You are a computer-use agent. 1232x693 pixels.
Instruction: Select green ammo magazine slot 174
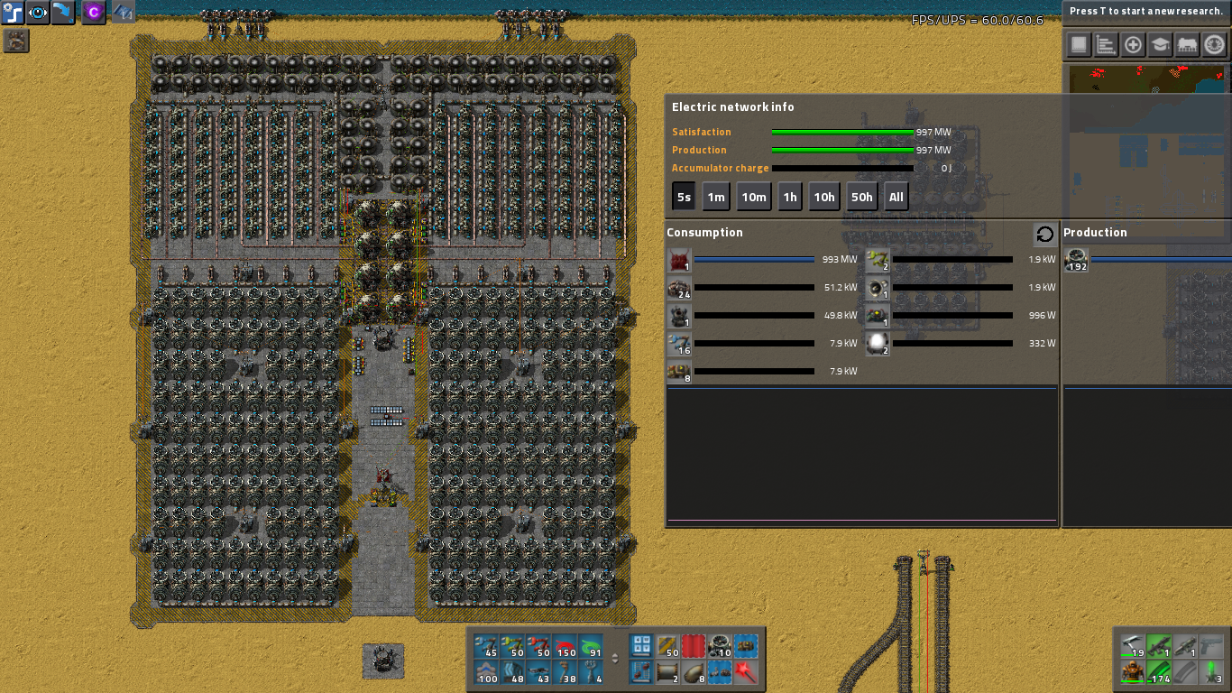[x=1159, y=672]
